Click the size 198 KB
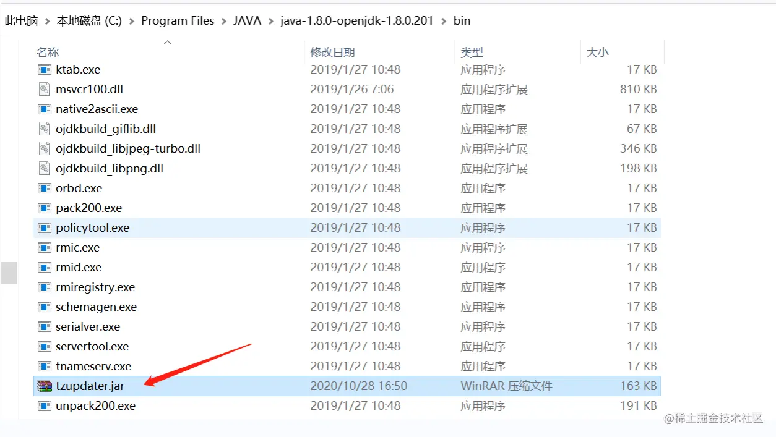This screenshot has height=437, width=776. click(639, 169)
